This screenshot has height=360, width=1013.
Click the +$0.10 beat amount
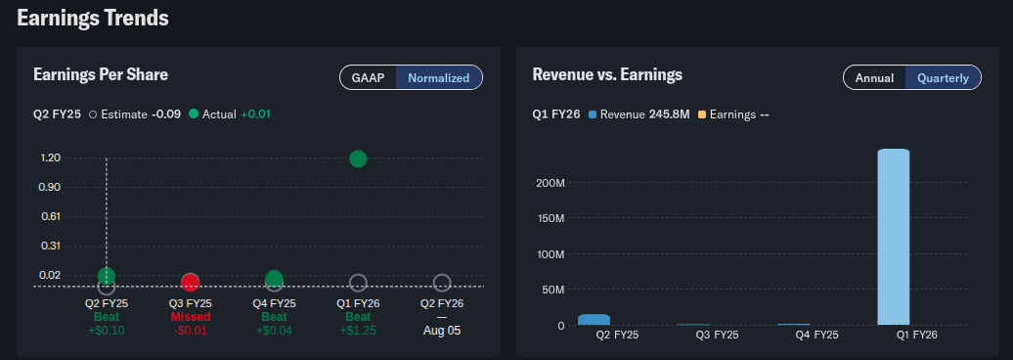click(107, 331)
